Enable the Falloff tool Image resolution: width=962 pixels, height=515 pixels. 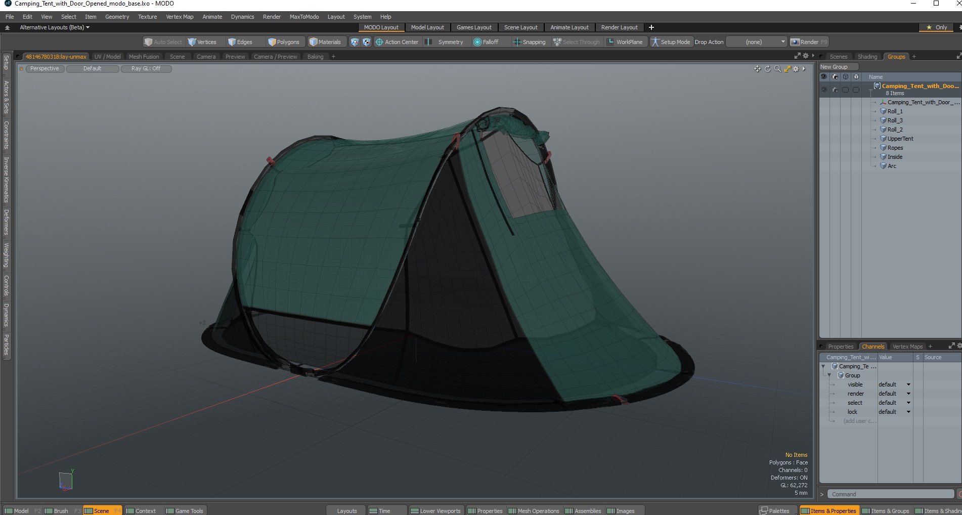point(486,42)
